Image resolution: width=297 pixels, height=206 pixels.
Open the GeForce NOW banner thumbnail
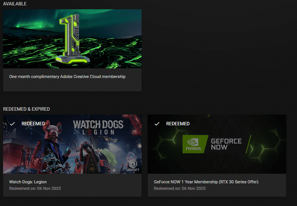(217, 144)
